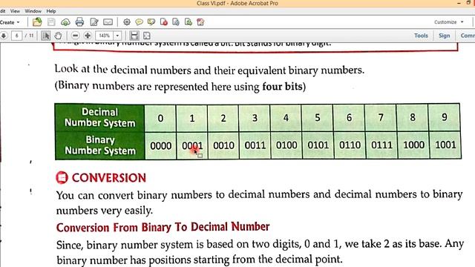
Task: Click binary value 1000 cell
Action: (x=413, y=145)
